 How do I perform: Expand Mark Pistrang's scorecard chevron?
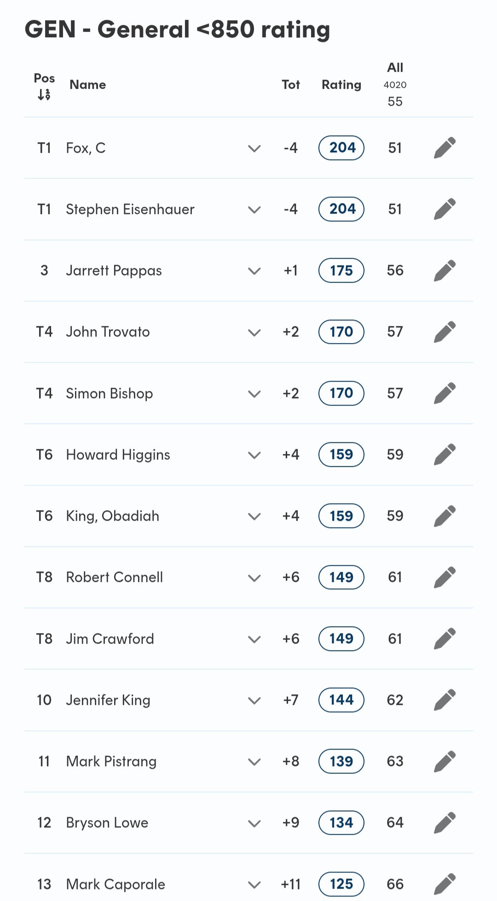point(254,762)
